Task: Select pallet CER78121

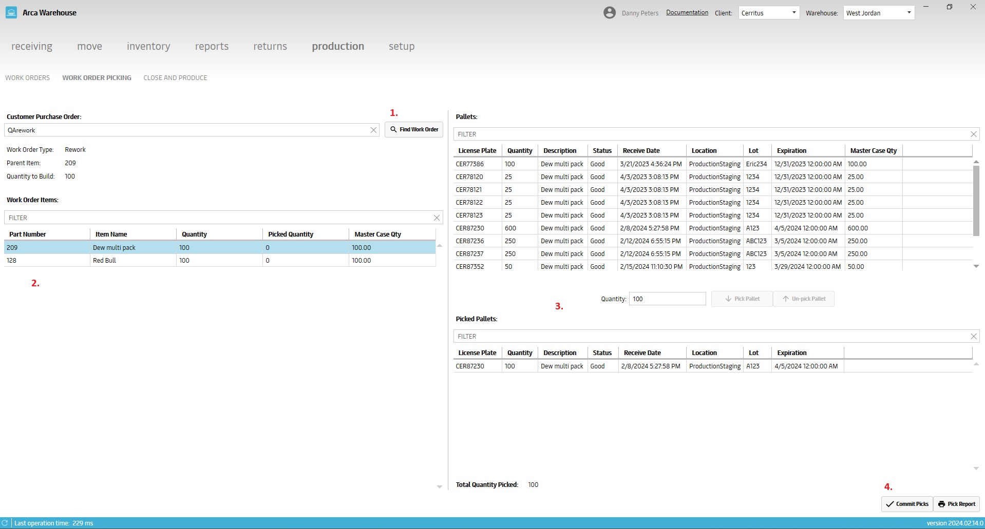Action: tap(713, 190)
